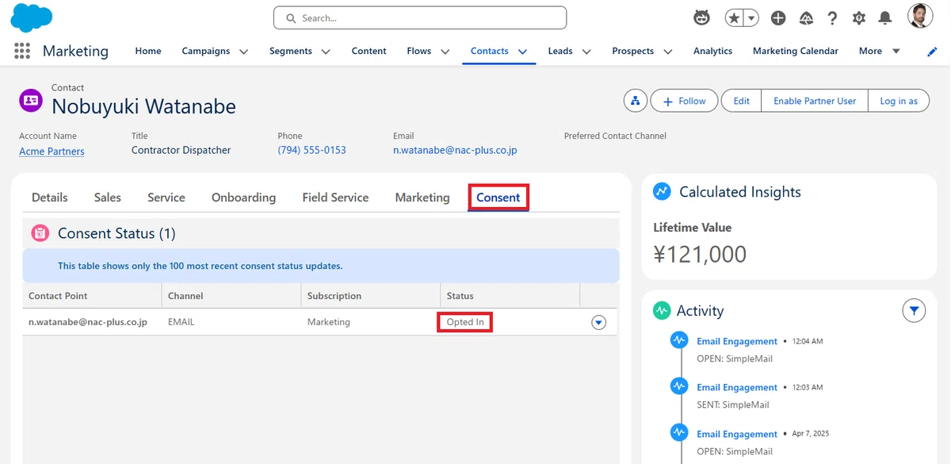Viewport: 951px width, 464px height.
Task: Click in the global Search box
Action: [420, 17]
